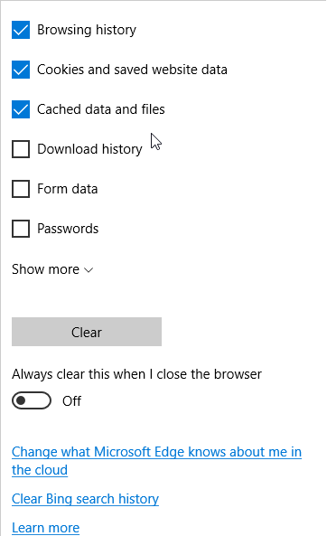Check the Download history checkbox
The width and height of the screenshot is (327, 536).
tap(21, 149)
